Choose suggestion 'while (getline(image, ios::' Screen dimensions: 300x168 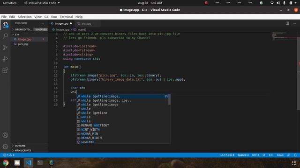point(122,100)
